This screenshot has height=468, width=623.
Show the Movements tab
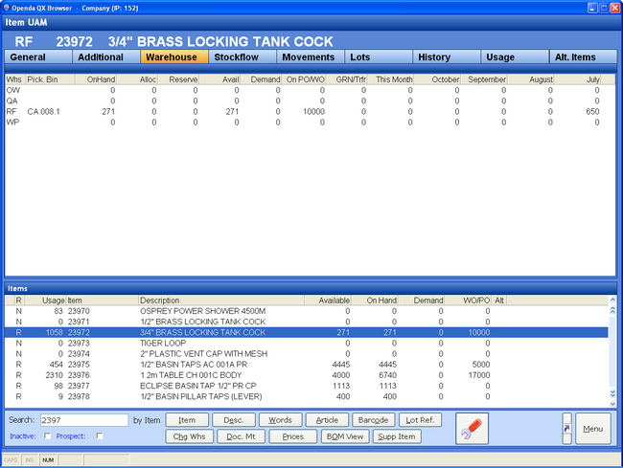[x=311, y=56]
